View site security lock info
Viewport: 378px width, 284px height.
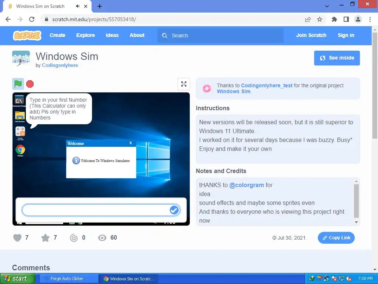47,19
